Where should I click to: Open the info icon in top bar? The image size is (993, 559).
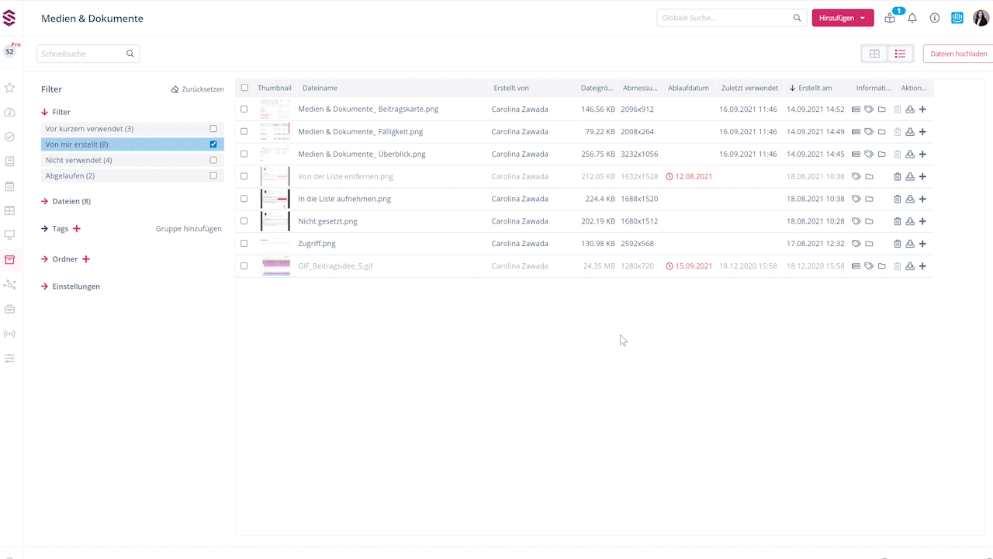(935, 18)
